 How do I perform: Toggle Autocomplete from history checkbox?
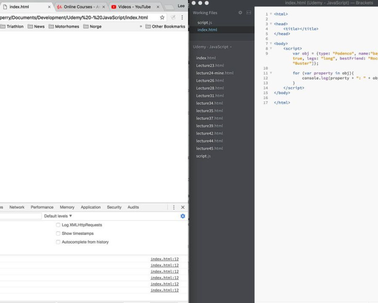click(x=58, y=242)
